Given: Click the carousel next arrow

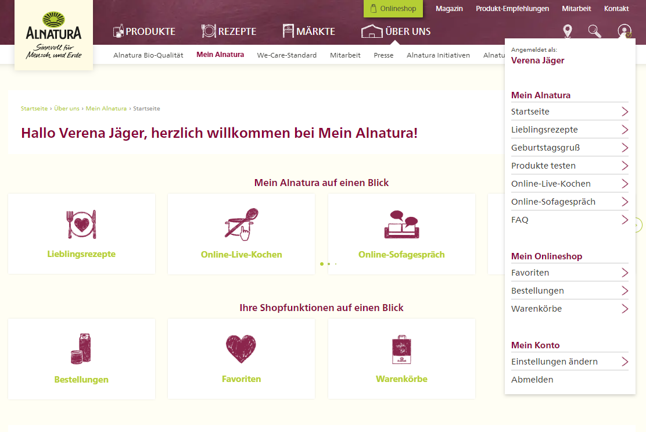Looking at the screenshot, I should tap(638, 225).
